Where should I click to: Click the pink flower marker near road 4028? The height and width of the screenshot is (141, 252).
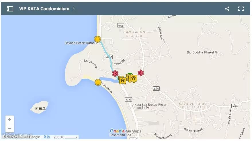[141, 73]
